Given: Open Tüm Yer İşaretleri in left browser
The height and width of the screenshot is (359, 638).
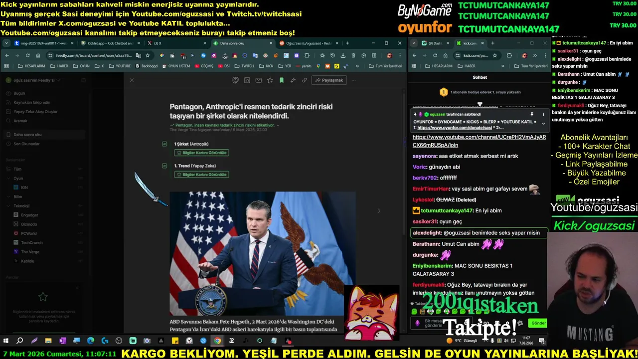Looking at the screenshot, I should pos(385,66).
